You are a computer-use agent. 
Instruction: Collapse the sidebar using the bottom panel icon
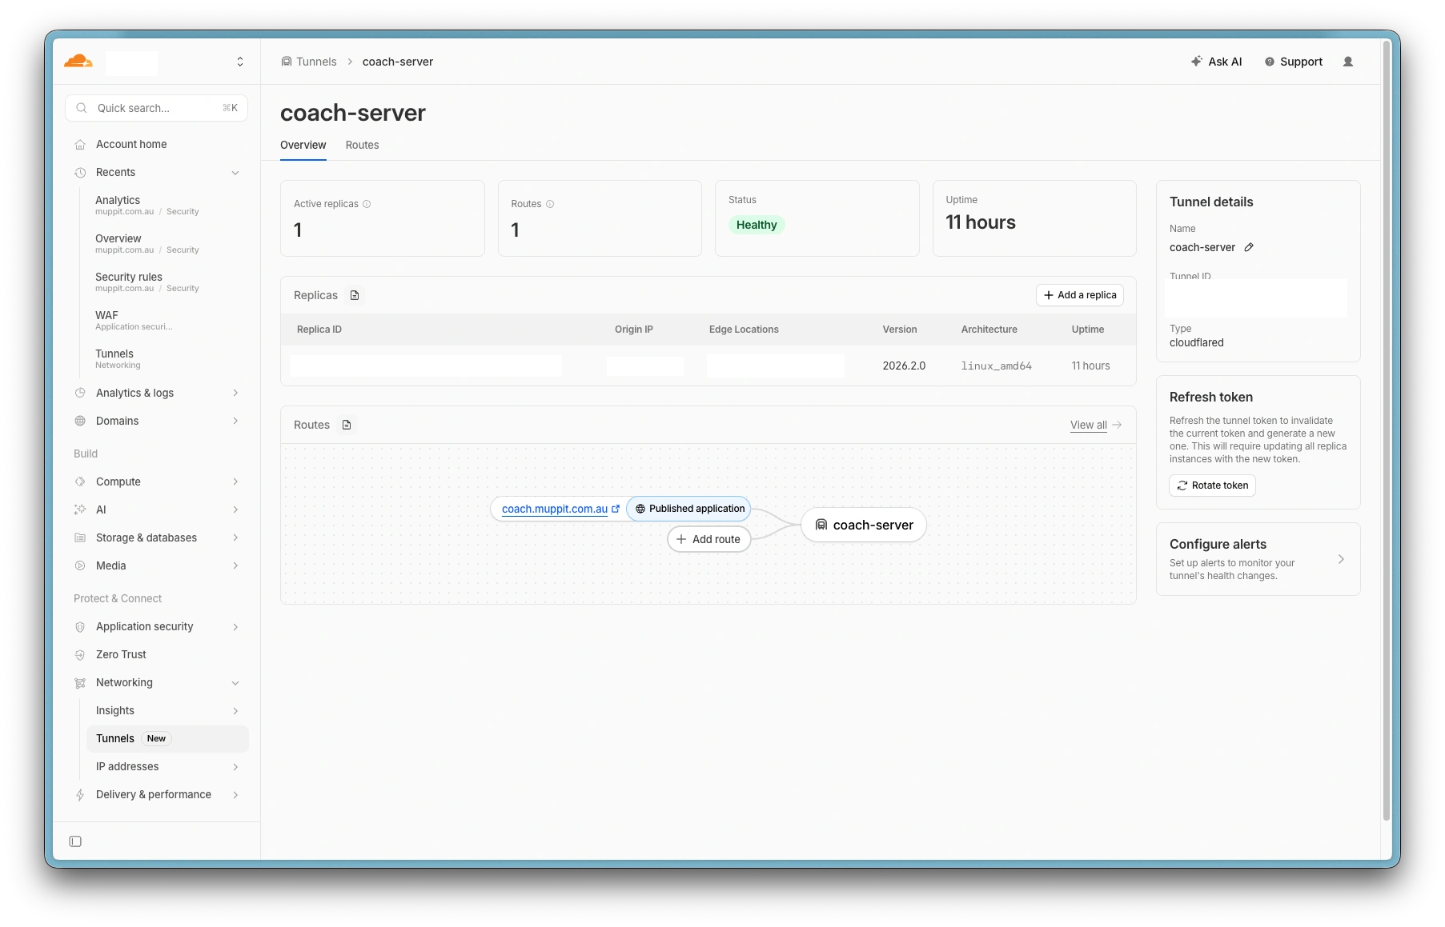(75, 841)
